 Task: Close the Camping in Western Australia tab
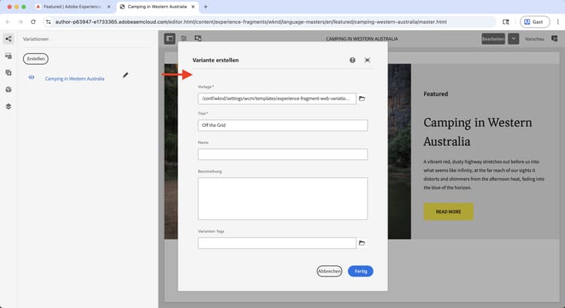[x=193, y=7]
